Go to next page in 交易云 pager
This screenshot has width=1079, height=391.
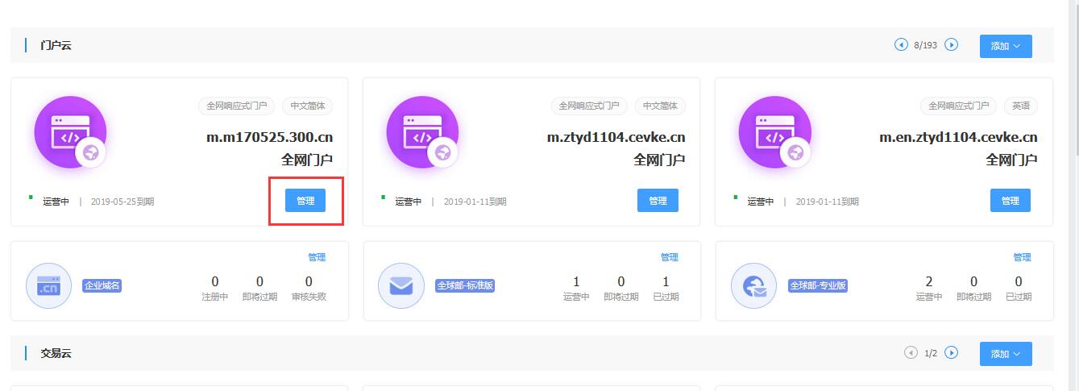pos(952,353)
